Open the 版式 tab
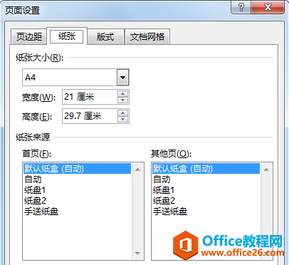Viewport: 289px width, 265px height. pyautogui.click(x=106, y=37)
